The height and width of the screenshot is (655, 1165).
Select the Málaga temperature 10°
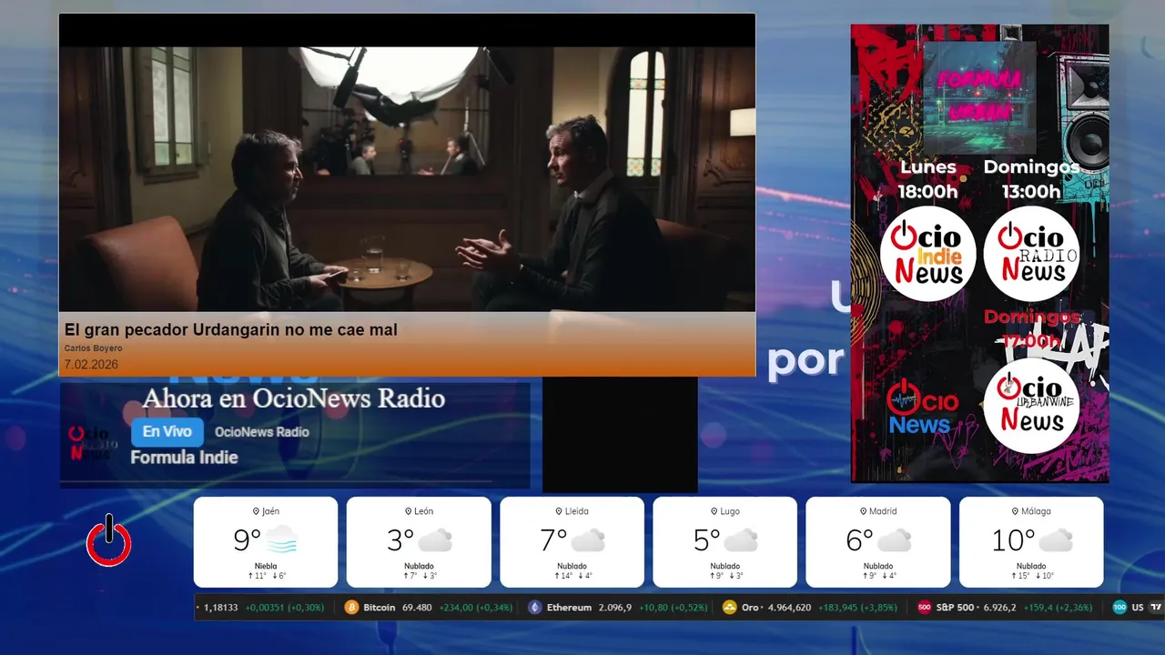1013,540
